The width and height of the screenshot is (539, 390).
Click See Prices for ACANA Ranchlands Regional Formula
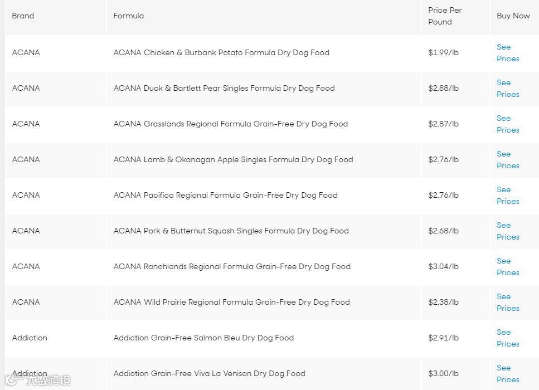(x=508, y=267)
